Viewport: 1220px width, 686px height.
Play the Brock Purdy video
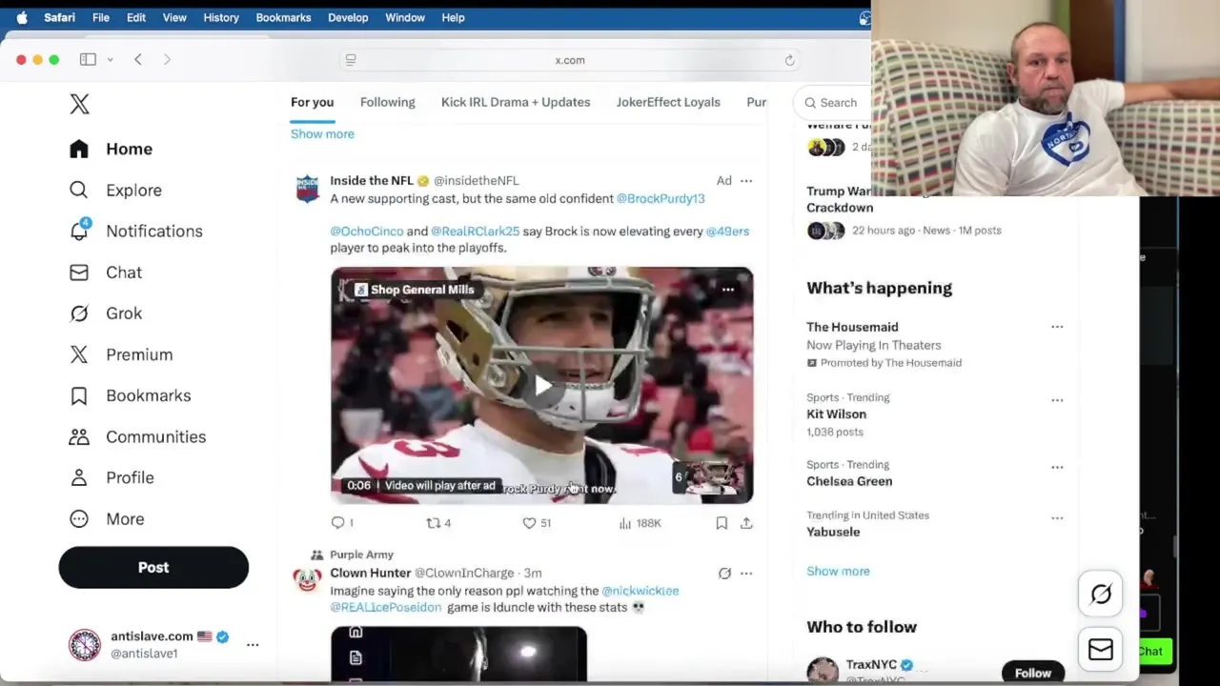coord(541,385)
